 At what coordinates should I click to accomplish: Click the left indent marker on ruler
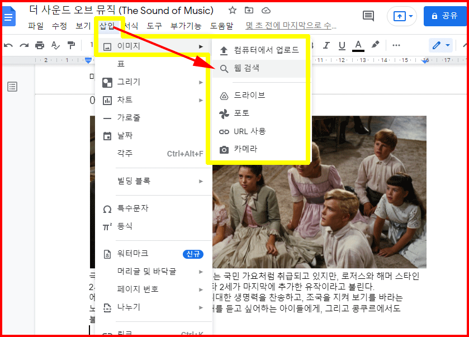click(88, 60)
